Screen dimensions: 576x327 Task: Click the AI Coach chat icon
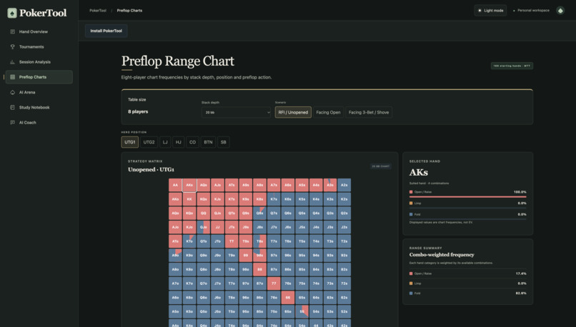[x=12, y=123]
